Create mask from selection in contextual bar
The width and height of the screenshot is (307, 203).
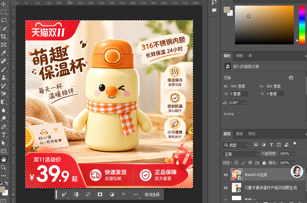point(100,195)
